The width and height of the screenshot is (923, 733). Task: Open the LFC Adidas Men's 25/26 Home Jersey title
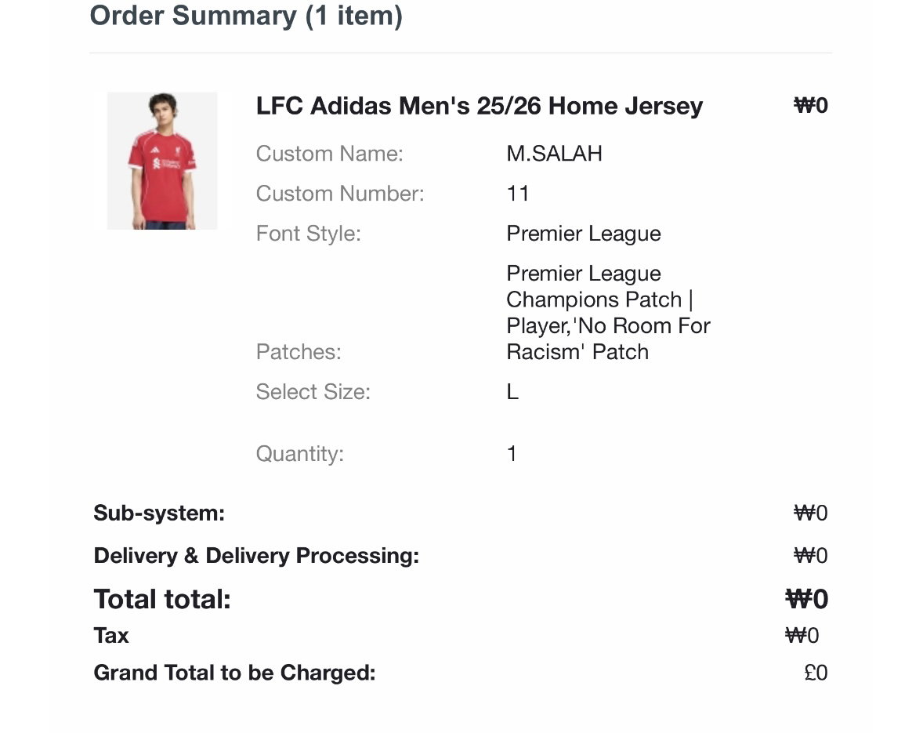tap(480, 106)
